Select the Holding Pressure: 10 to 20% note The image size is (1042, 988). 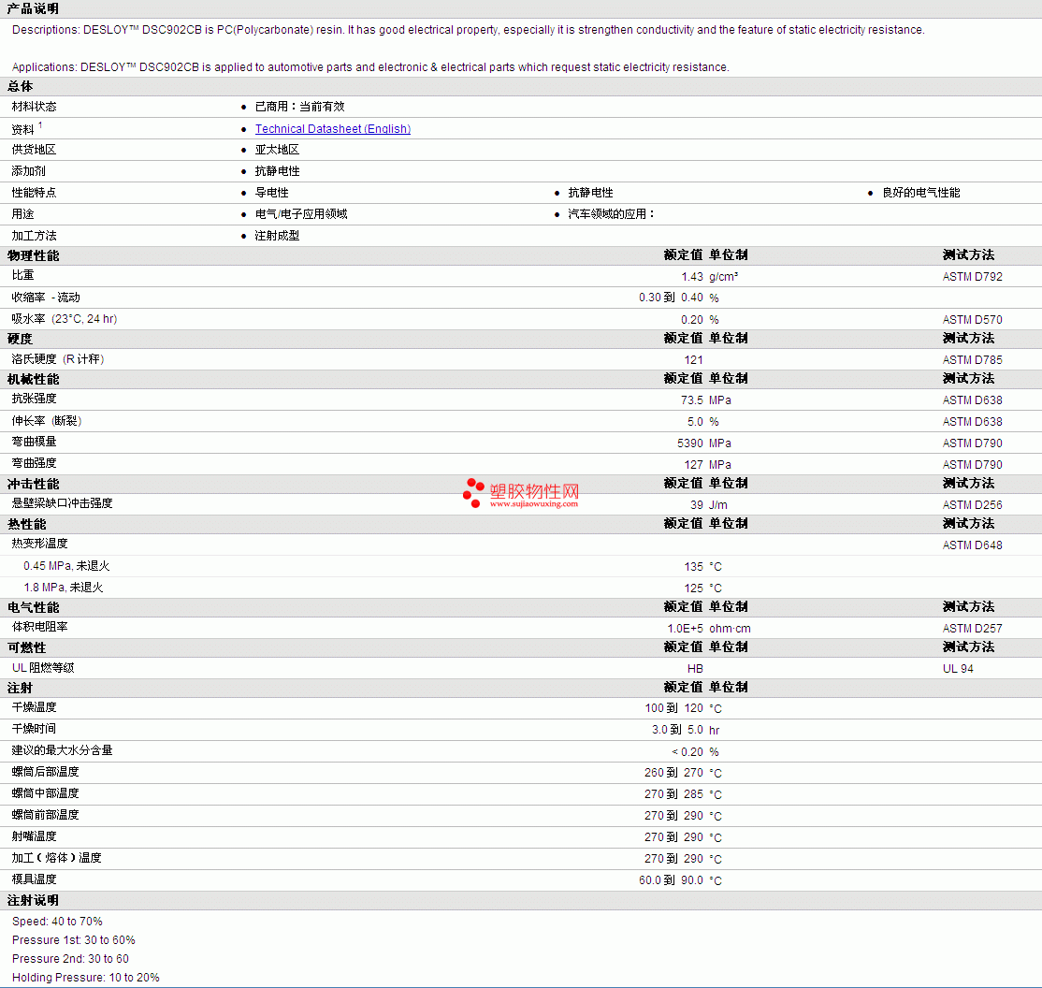pos(86,978)
